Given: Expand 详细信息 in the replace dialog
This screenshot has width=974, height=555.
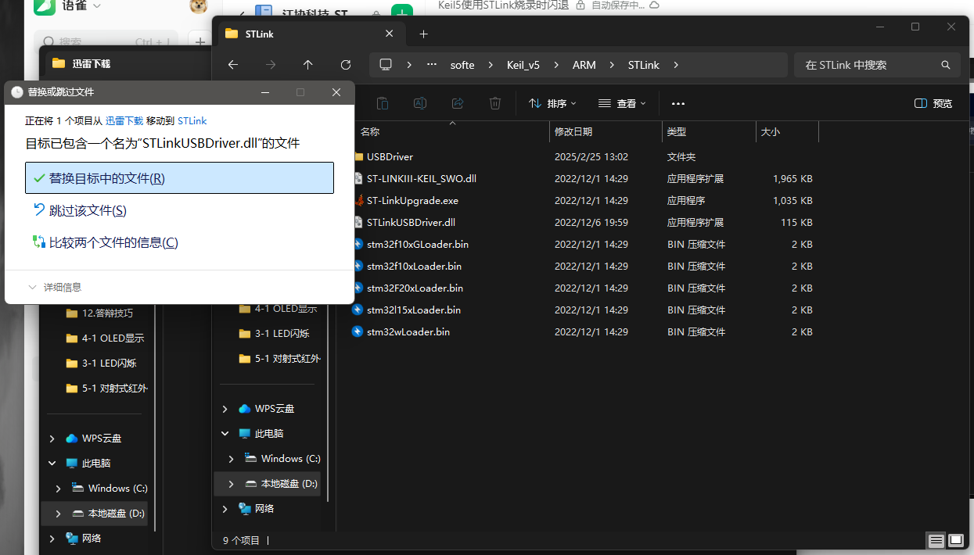Looking at the screenshot, I should click(54, 288).
